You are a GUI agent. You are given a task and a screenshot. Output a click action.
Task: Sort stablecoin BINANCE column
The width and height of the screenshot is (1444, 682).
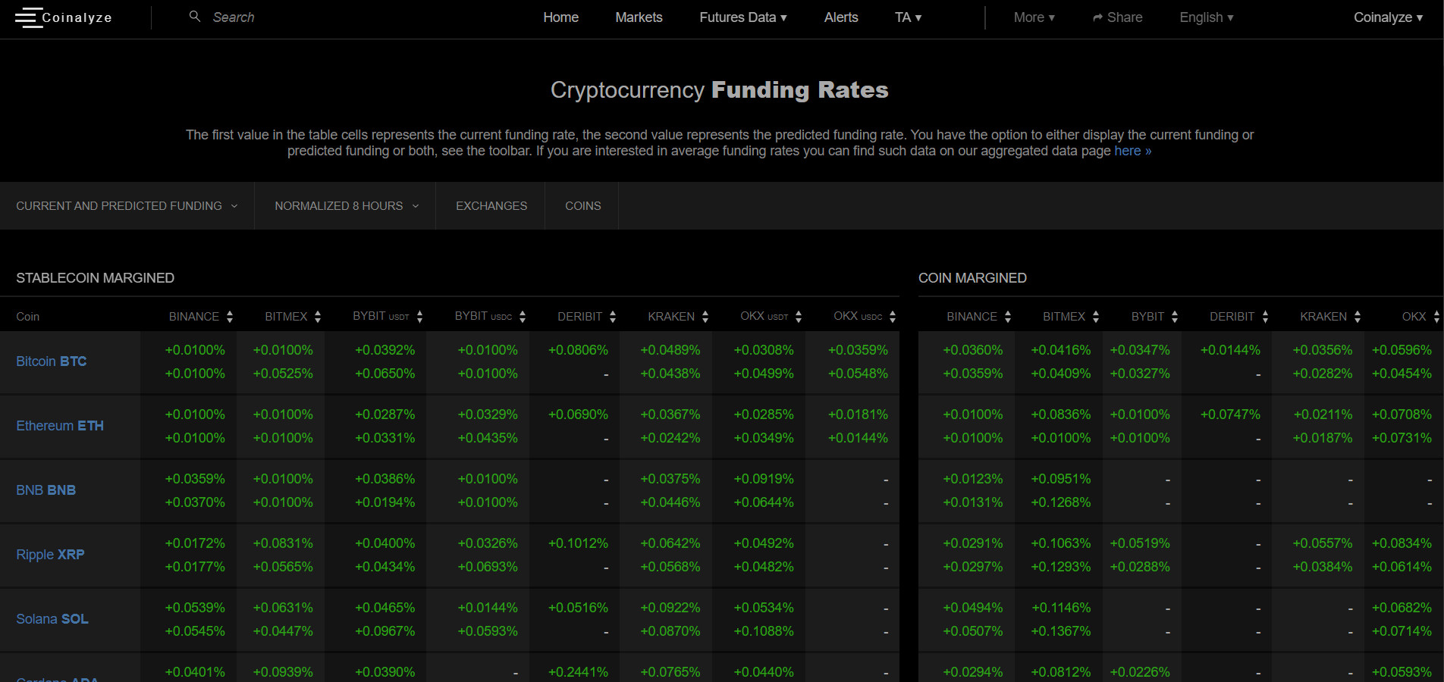pyautogui.click(x=230, y=317)
